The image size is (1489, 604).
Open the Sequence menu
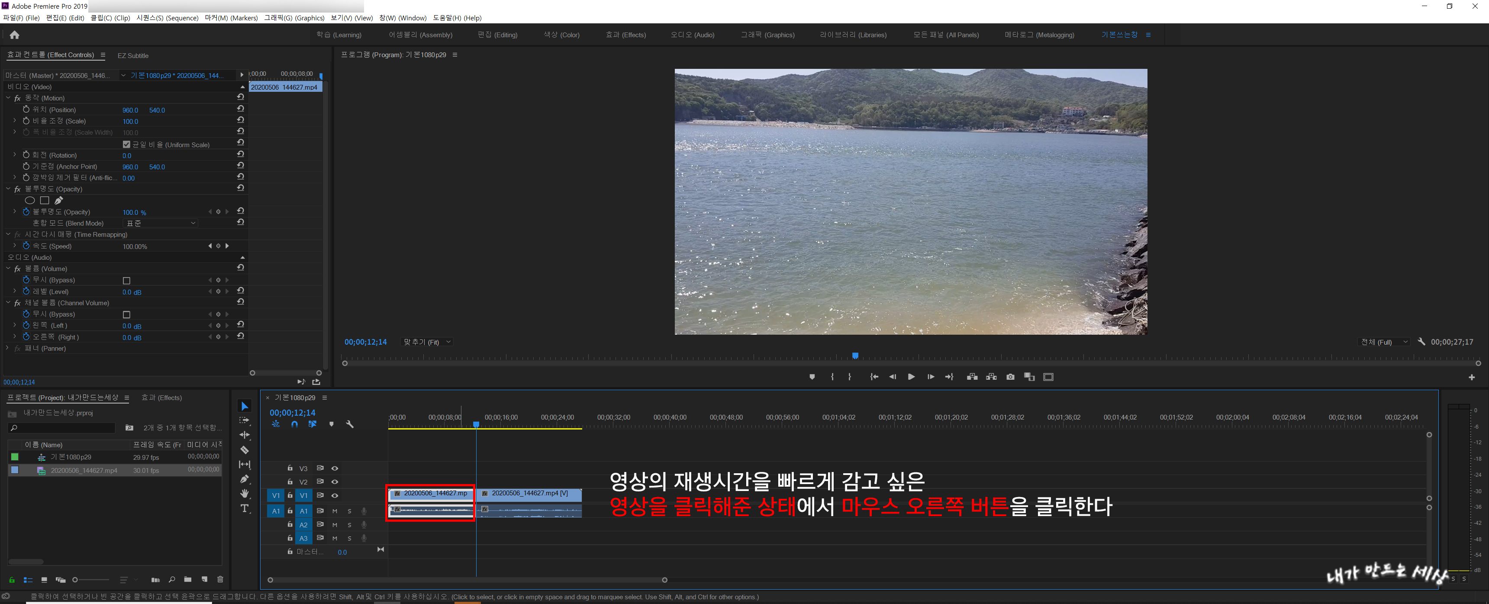167,18
